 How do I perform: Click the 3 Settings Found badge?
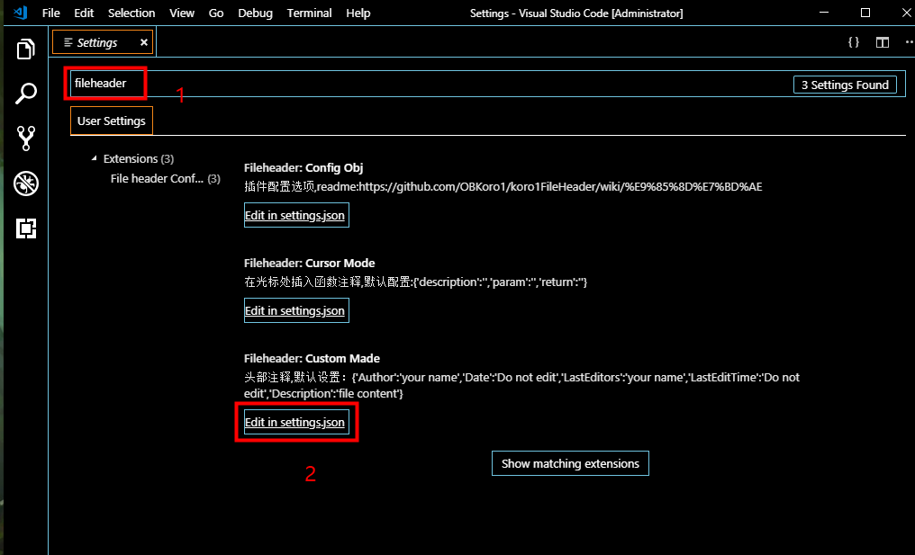click(x=845, y=85)
